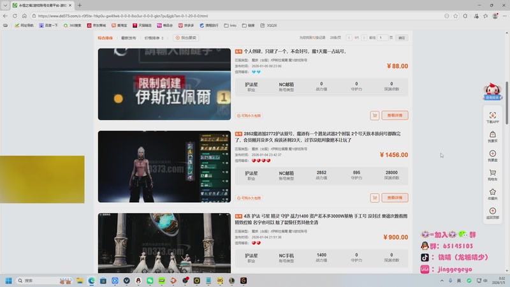Open the tab list chevron at top-left
This screenshot has height=287, width=510.
coord(5,5)
